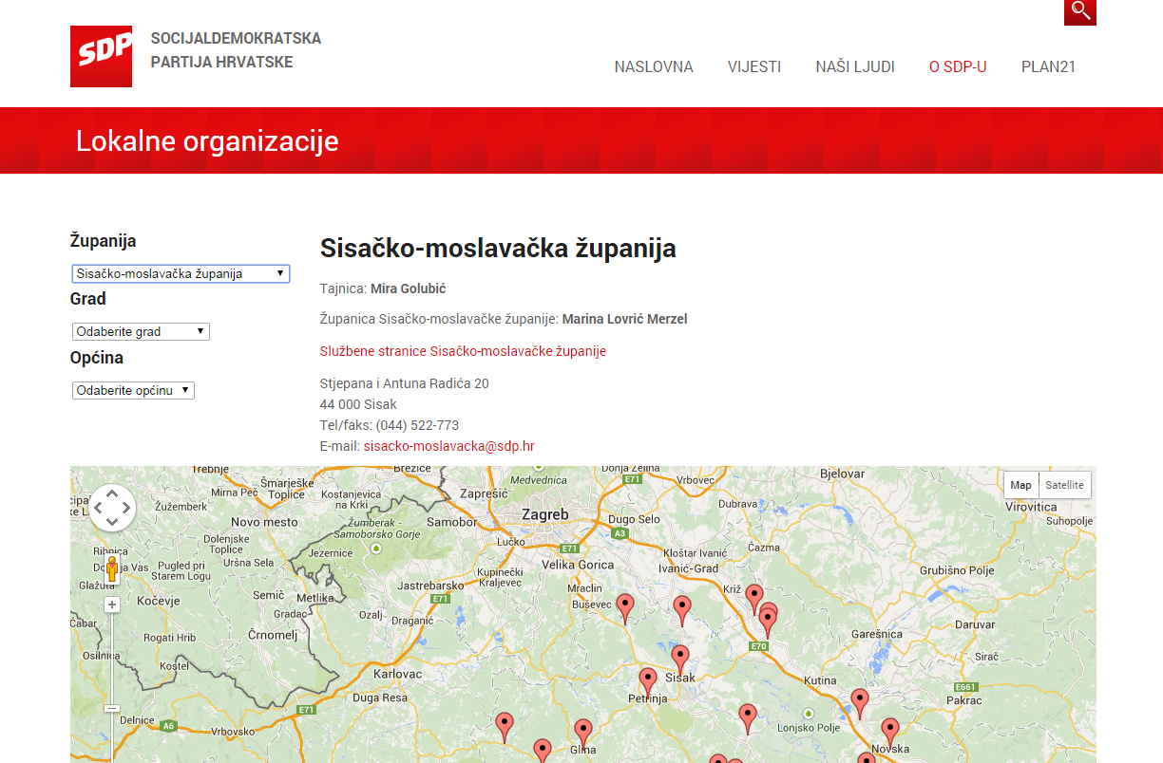Zoom out using the minus control
The image size is (1163, 763).
[x=112, y=707]
